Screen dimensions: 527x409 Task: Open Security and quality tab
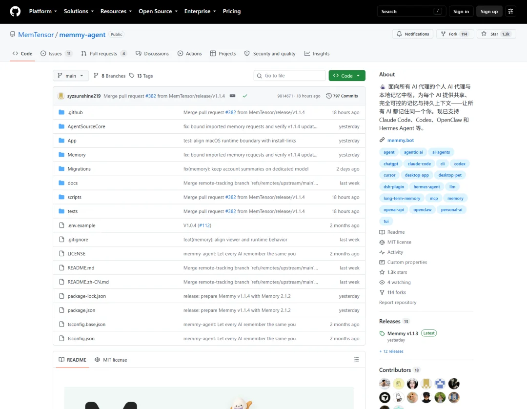270,53
